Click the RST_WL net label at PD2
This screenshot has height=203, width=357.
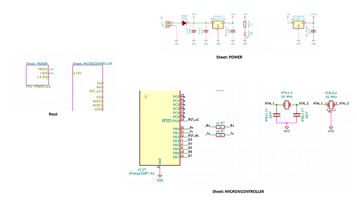coord(194,136)
